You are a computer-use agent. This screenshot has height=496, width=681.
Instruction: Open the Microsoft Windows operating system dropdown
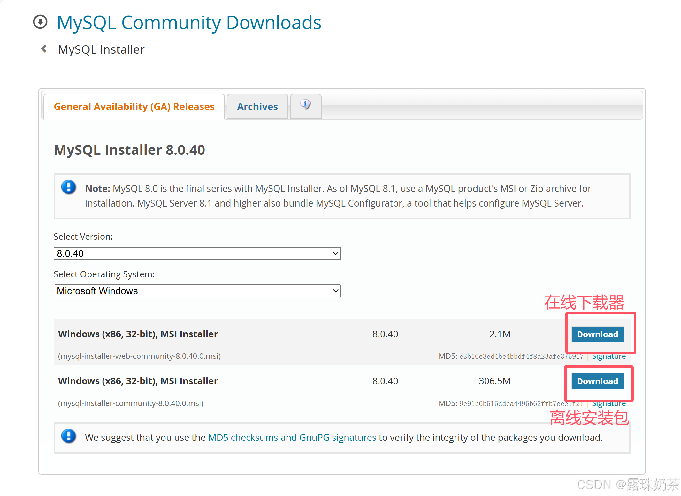pyautogui.click(x=197, y=291)
